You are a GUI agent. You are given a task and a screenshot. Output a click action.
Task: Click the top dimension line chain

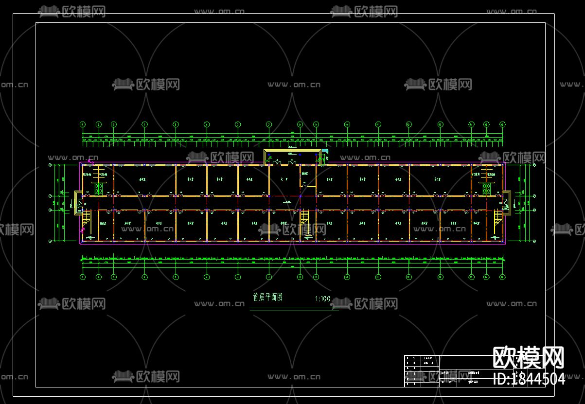coord(293,140)
